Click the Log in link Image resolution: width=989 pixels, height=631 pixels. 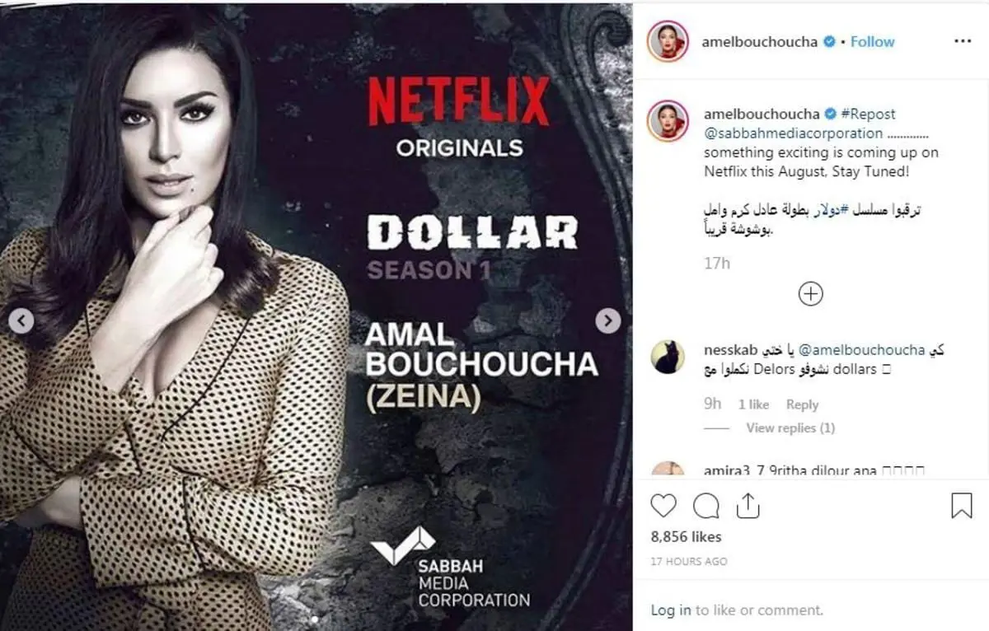(x=671, y=610)
